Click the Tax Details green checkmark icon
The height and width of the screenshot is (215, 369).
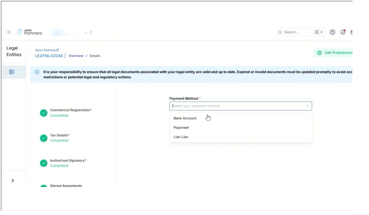[x=44, y=138]
